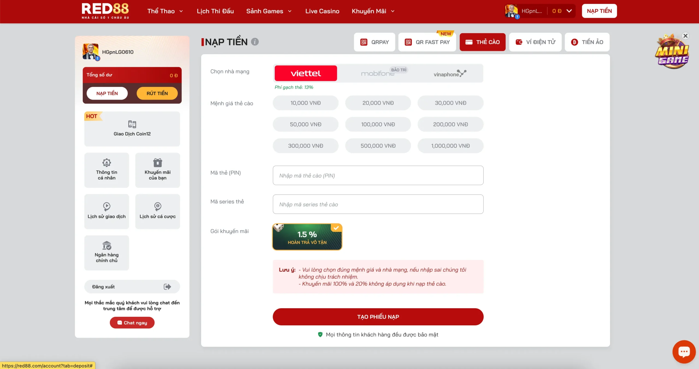Viewport: 699px width, 369px height.
Task: Open the live chat bubble icon
Action: [684, 352]
